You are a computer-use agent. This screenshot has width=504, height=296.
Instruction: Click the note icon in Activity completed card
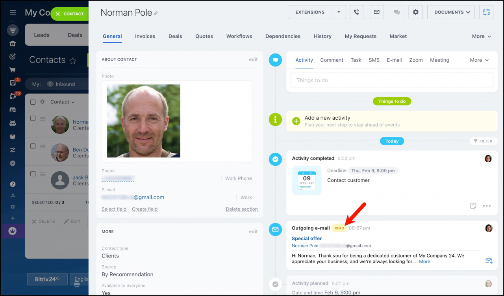[473, 205]
